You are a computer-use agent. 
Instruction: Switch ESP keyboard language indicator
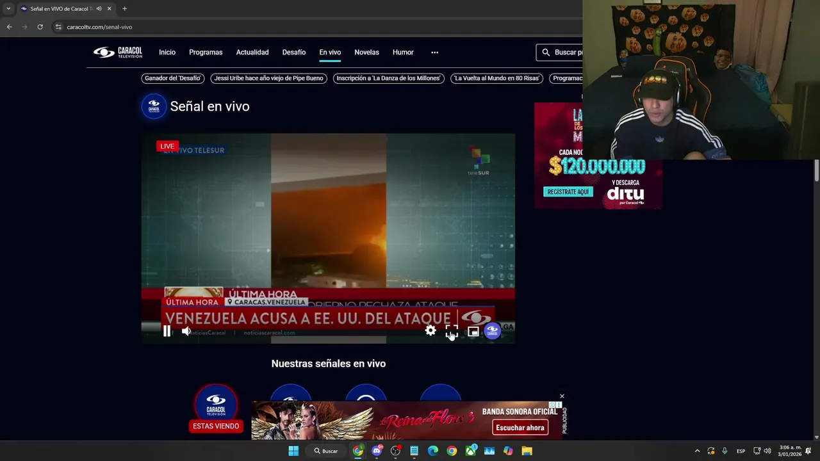741,451
